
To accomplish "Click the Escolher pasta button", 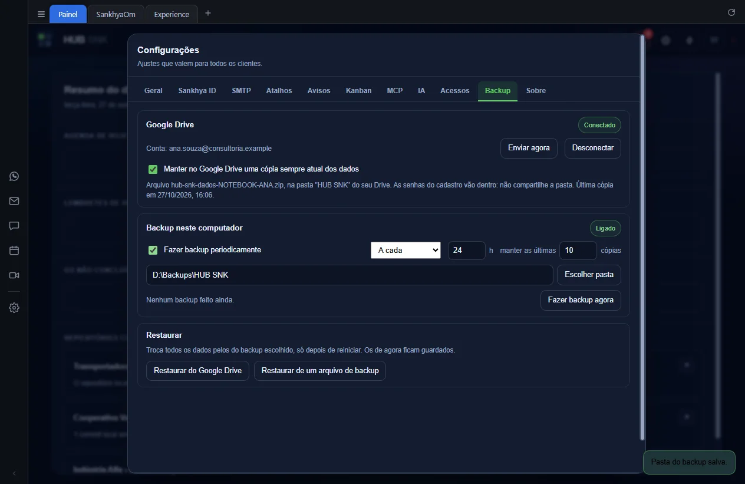I will (x=589, y=275).
